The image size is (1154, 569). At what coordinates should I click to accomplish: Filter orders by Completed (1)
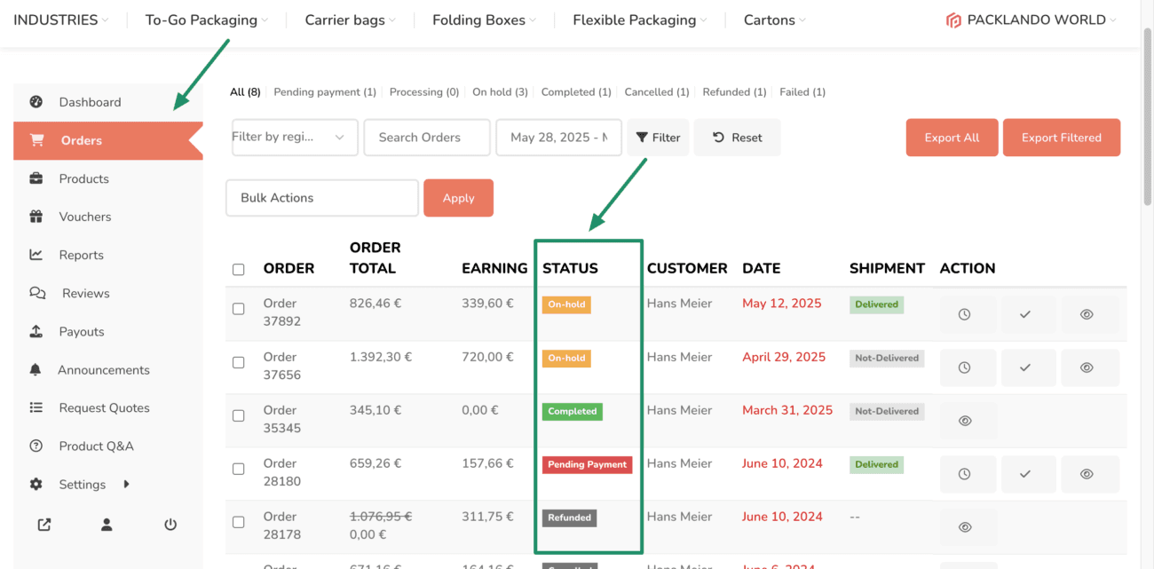tap(576, 91)
